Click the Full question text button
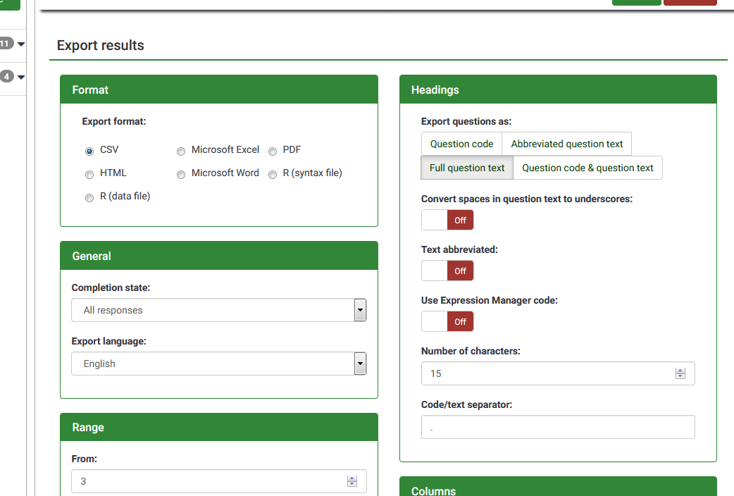The image size is (734, 496). tap(466, 168)
